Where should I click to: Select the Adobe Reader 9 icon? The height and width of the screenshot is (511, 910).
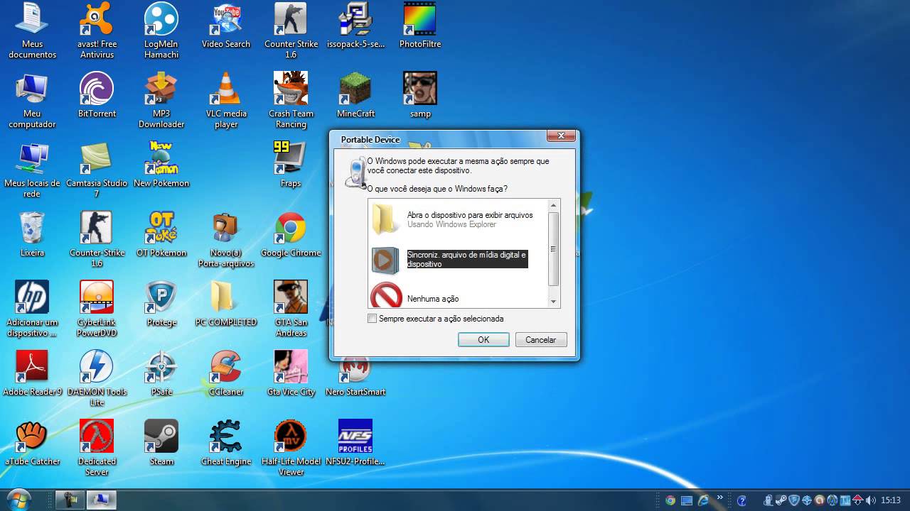(32, 373)
